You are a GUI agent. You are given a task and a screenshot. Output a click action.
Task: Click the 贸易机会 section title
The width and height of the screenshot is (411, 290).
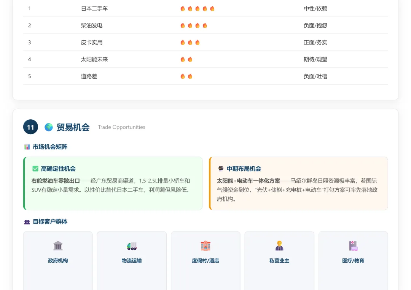tap(73, 127)
